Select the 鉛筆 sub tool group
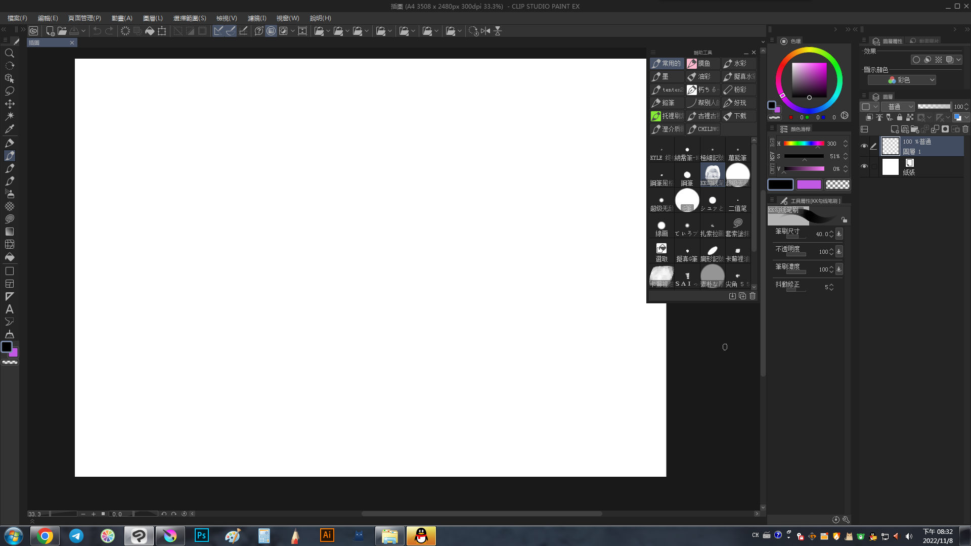This screenshot has width=971, height=546. 667,103
